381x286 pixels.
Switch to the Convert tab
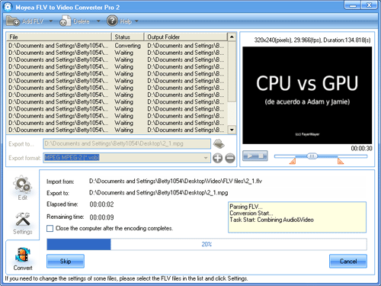click(x=23, y=259)
